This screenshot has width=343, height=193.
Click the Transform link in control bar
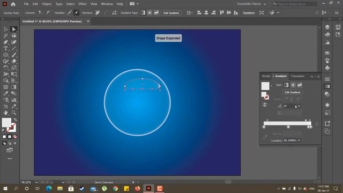(249, 13)
